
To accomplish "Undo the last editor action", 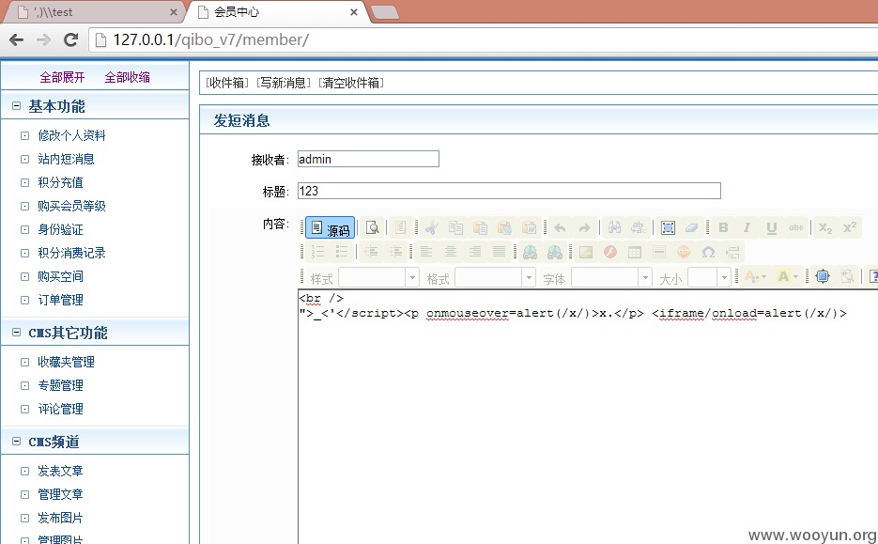I will pos(560,227).
